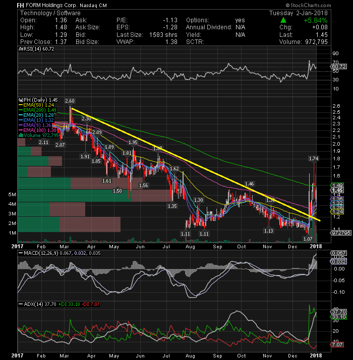Click the RSI panel line icon
The image size is (353, 360).
21,49
